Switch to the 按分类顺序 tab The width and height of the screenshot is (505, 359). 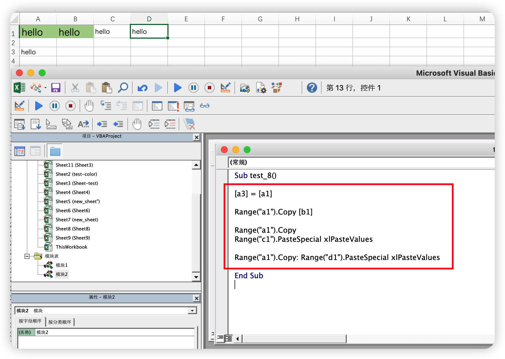click(60, 322)
